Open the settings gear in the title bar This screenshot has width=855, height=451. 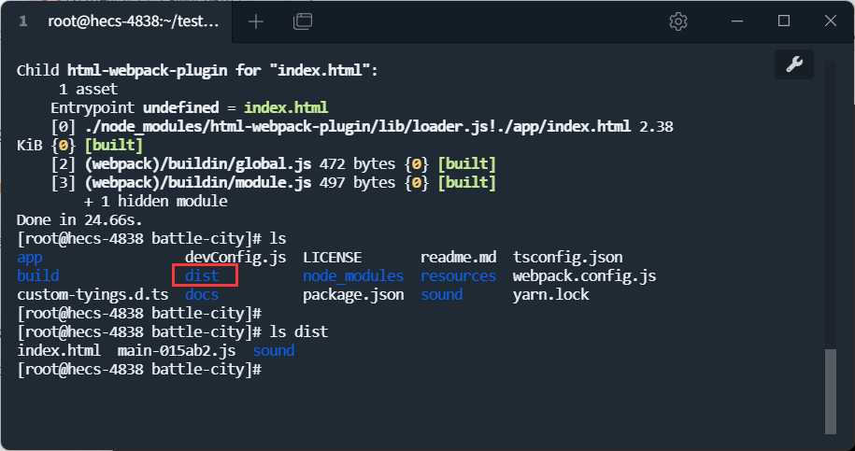[678, 21]
